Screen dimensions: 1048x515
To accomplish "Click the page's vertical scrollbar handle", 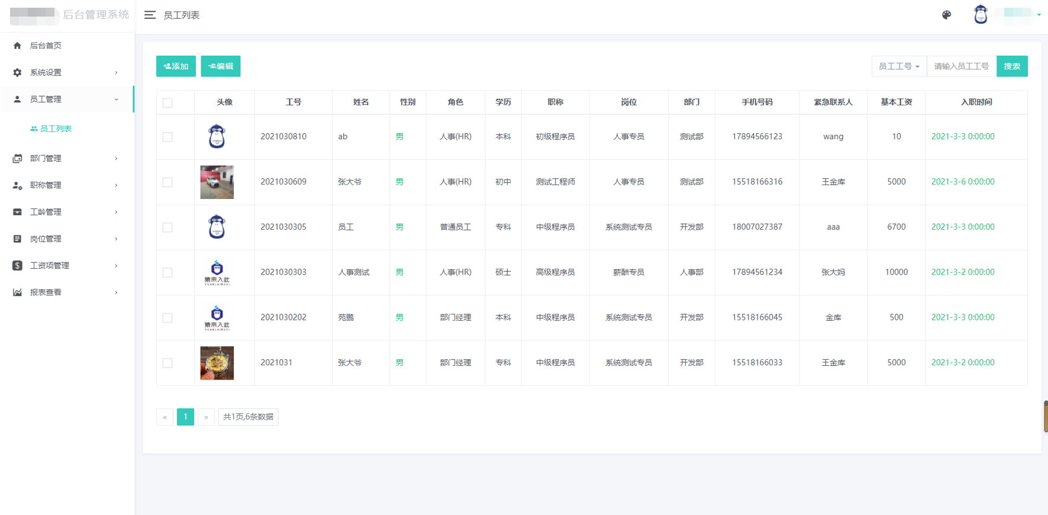I will 1046,417.
